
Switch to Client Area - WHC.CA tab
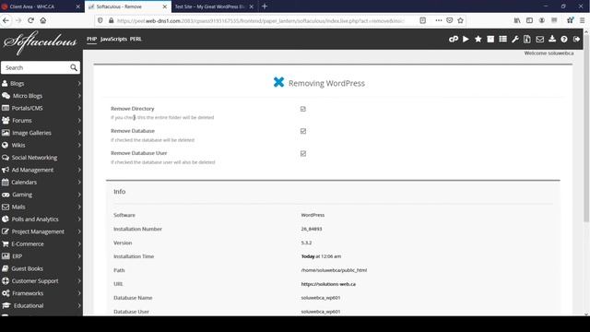[41, 6]
